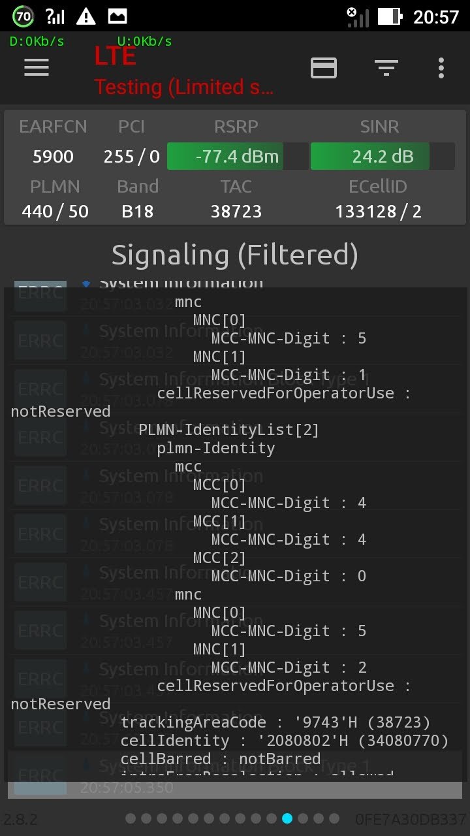This screenshot has width=470, height=836.
Task: Tap the TAC 38723 value
Action: click(x=236, y=212)
